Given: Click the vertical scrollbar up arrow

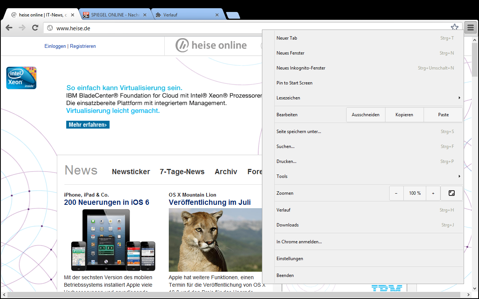Looking at the screenshot, I should click(x=475, y=40).
